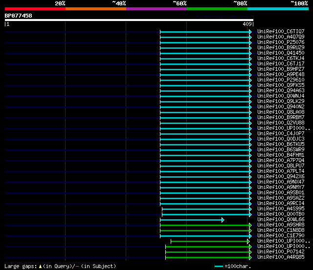The width and height of the screenshot is (313, 270).
Task: Click the =100char. scale bar legend
Action: pyautogui.click(x=233, y=266)
